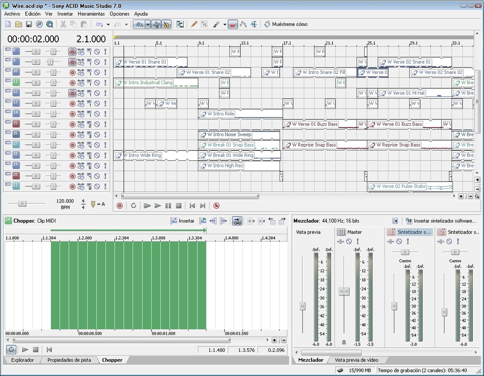Click the main transport Record button
Image resolution: width=484 pixels, height=376 pixels.
pyautogui.click(x=120, y=205)
